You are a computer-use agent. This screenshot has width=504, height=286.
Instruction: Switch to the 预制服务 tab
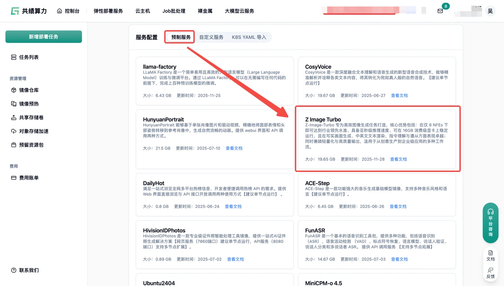click(x=181, y=37)
